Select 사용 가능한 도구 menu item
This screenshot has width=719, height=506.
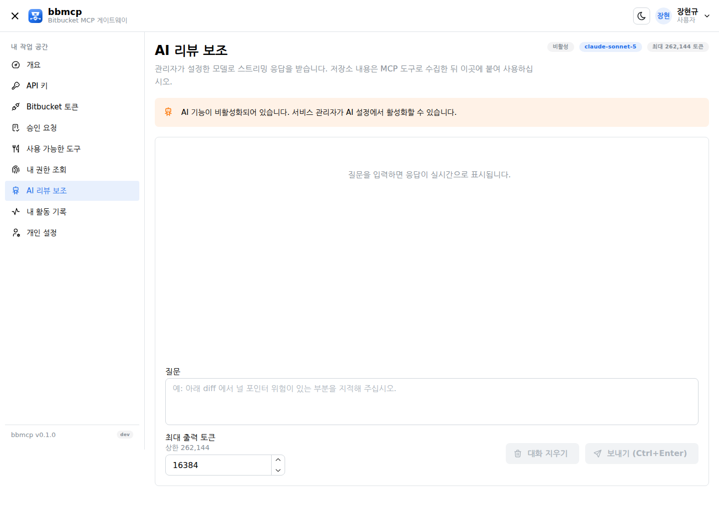click(72, 149)
